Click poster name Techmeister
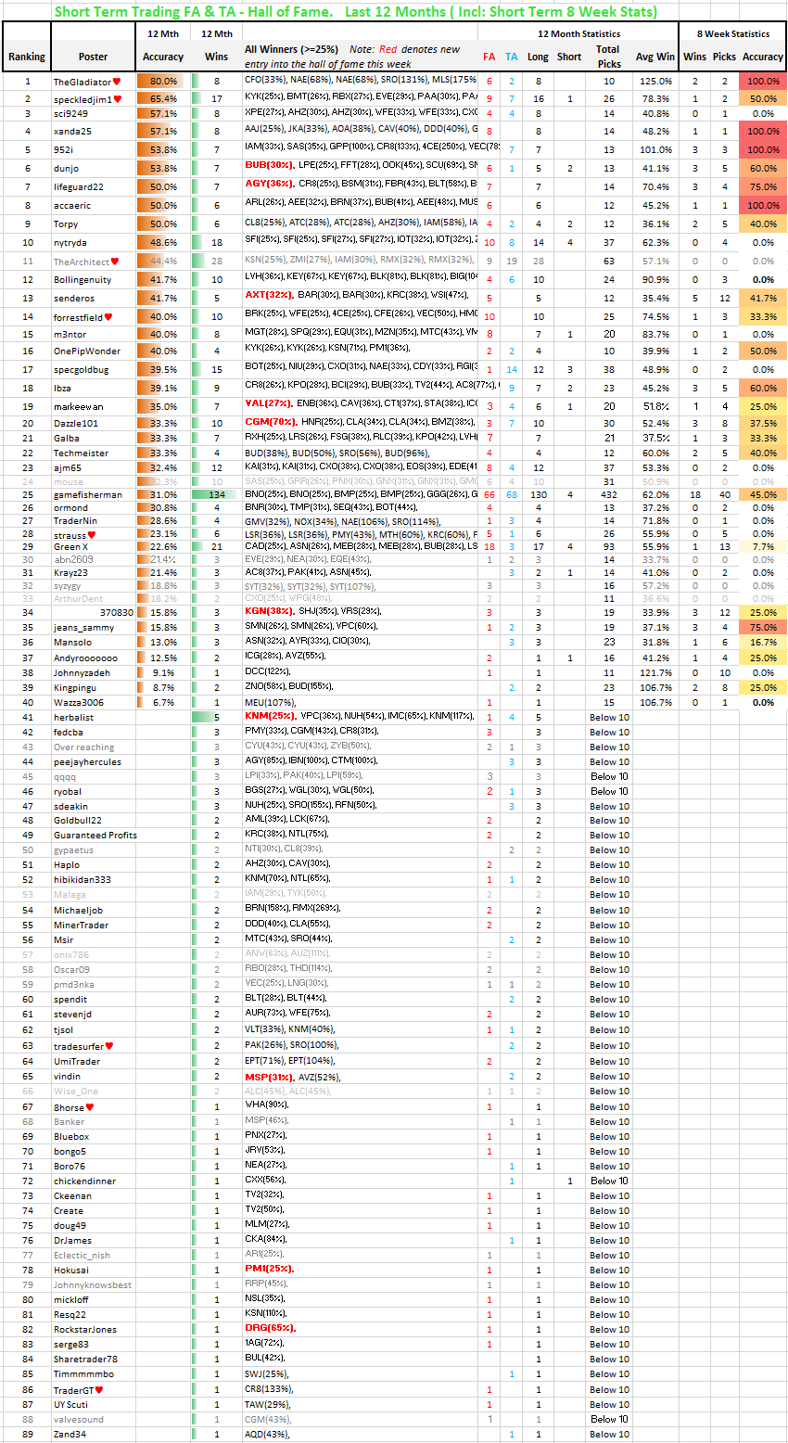This screenshot has width=788, height=1443. 80,453
